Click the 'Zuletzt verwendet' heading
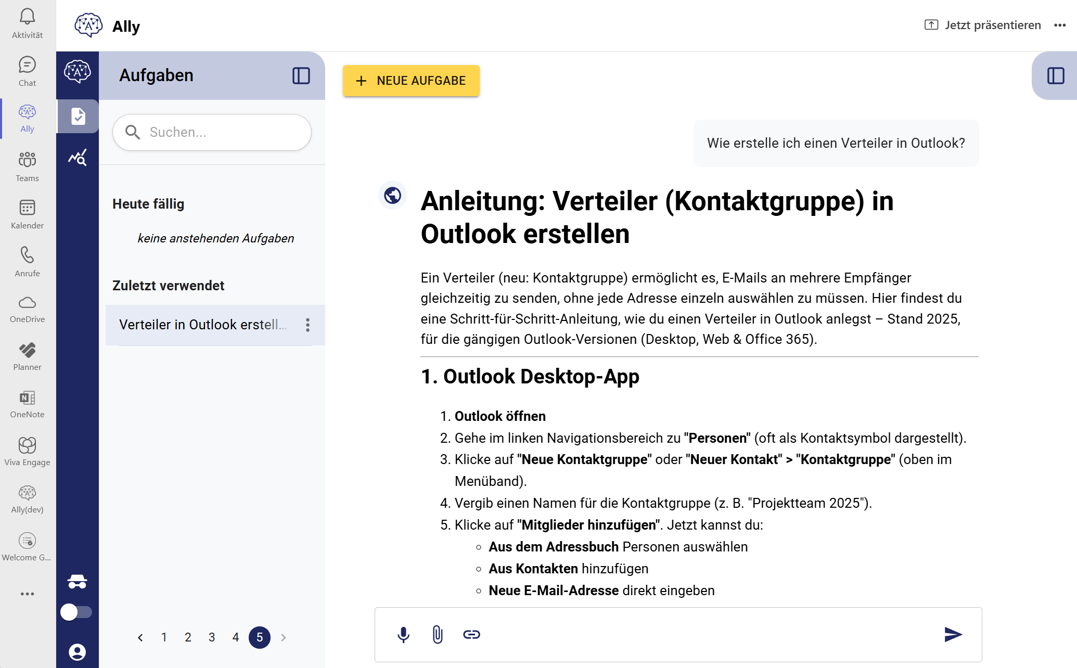Image resolution: width=1077 pixels, height=668 pixels. [x=168, y=286]
